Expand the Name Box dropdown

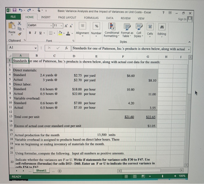[36, 48]
